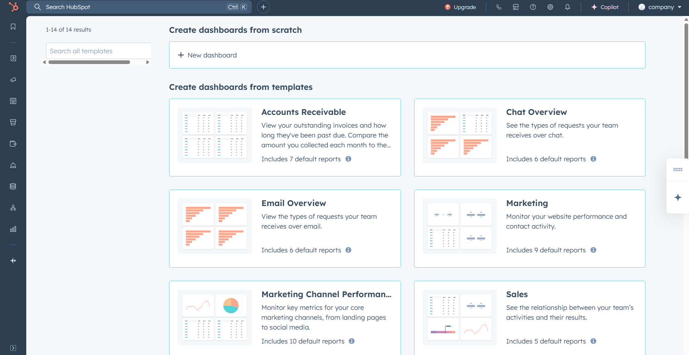Show info for Accounts Receivable default reports
689x355 pixels.
point(348,159)
